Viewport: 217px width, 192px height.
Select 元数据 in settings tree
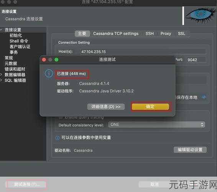point(11,63)
